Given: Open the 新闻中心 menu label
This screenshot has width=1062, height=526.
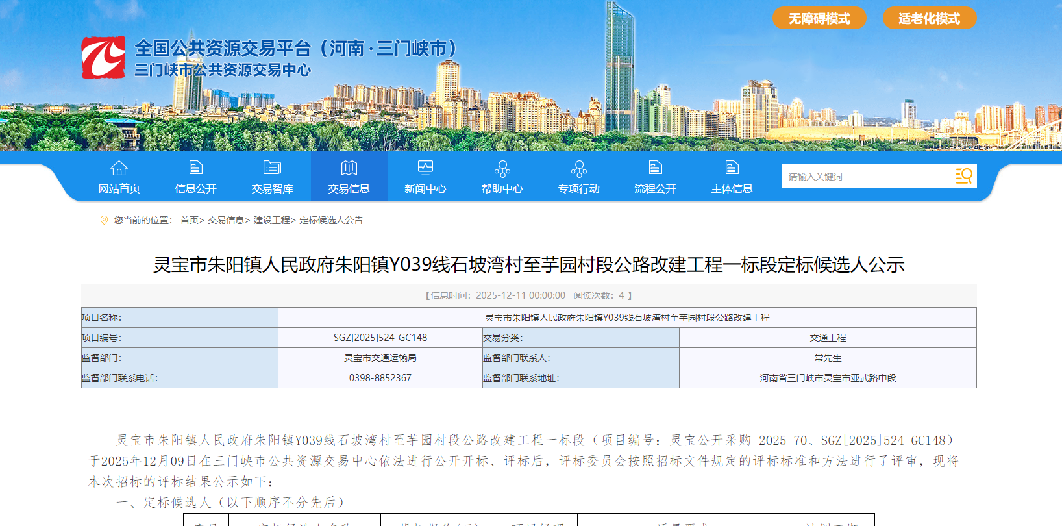Looking at the screenshot, I should coord(425,189).
